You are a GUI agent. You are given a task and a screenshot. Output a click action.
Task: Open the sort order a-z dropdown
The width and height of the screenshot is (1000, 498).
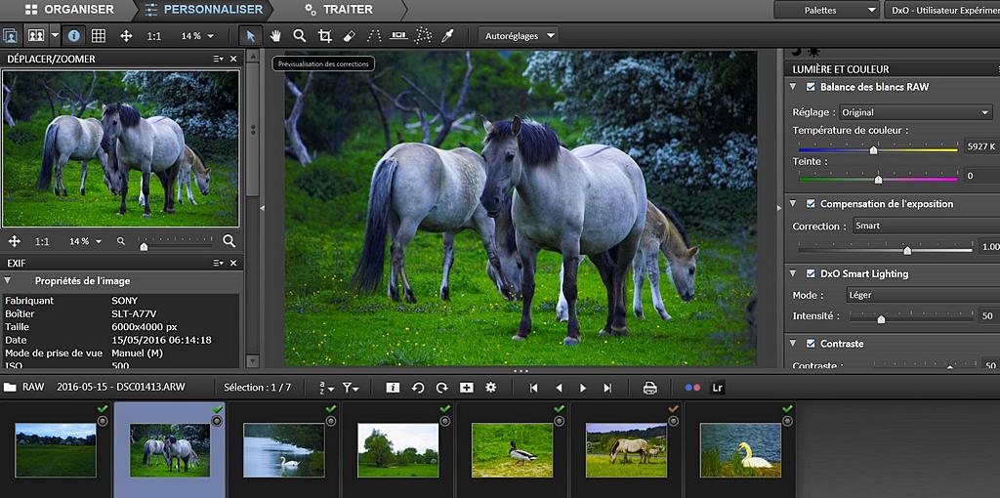click(x=326, y=388)
